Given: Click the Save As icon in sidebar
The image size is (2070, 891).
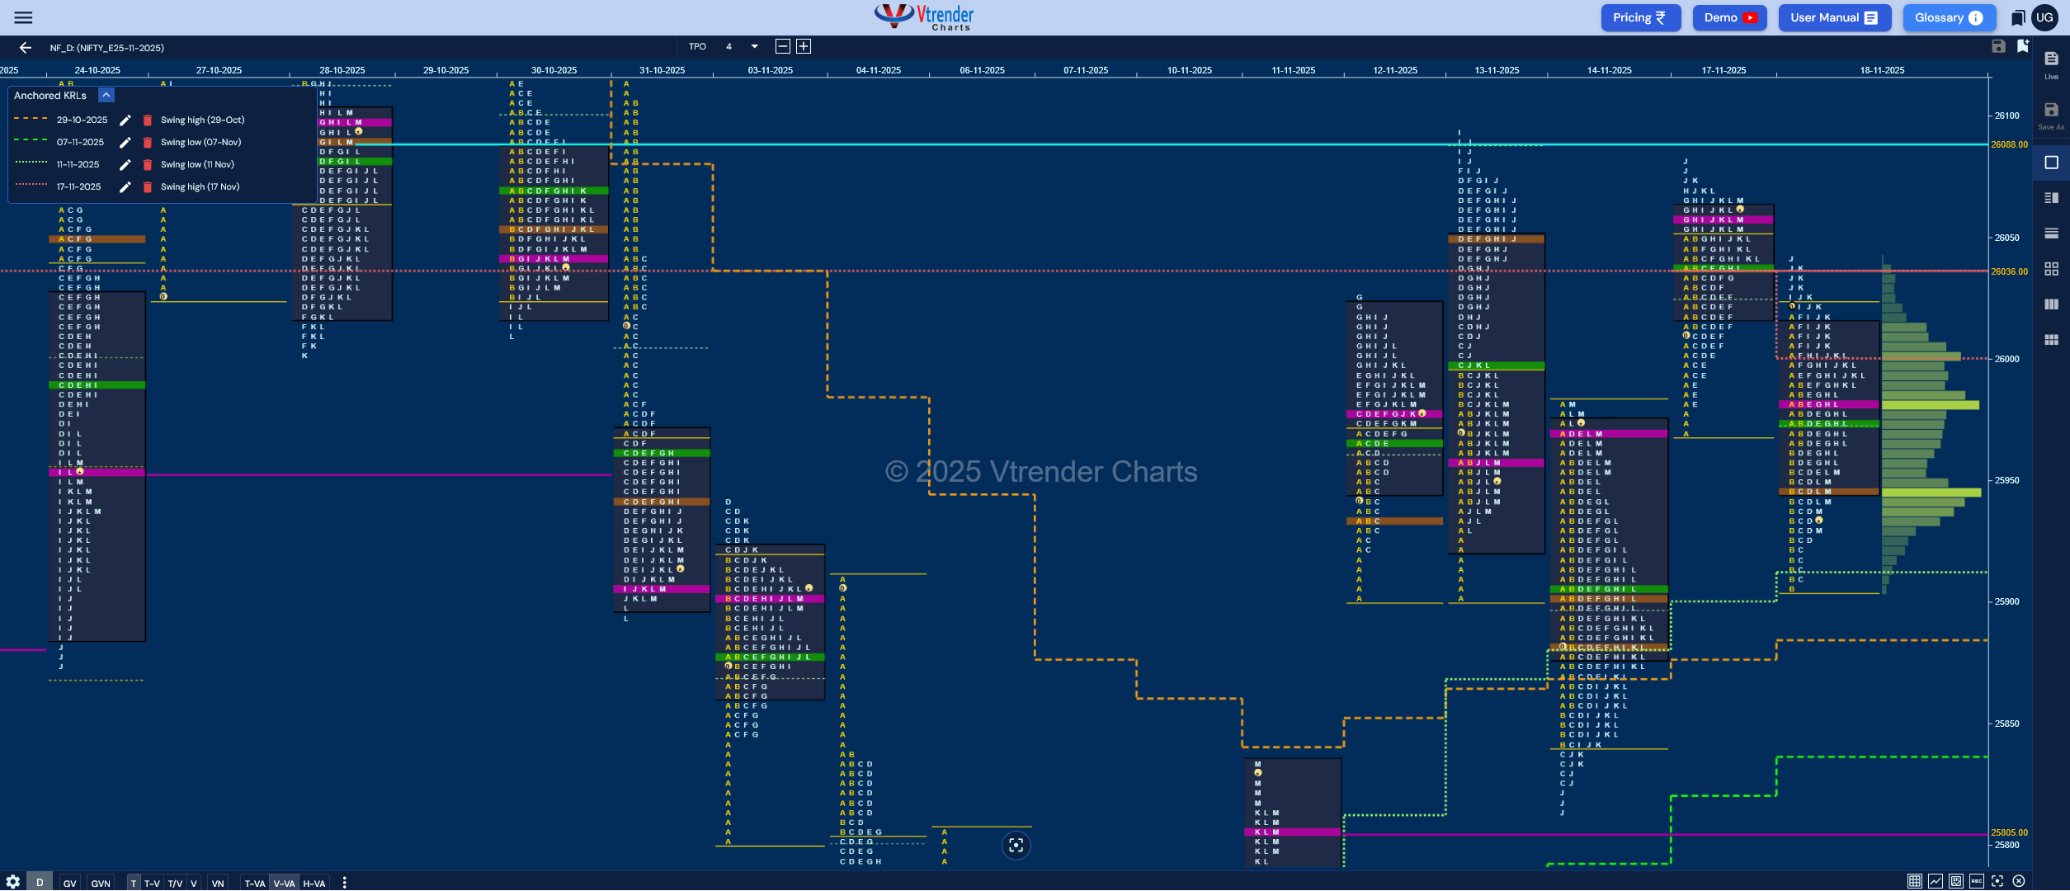Looking at the screenshot, I should [2051, 115].
